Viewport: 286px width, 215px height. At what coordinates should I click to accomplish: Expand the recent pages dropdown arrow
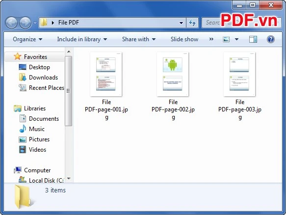[x=35, y=23]
